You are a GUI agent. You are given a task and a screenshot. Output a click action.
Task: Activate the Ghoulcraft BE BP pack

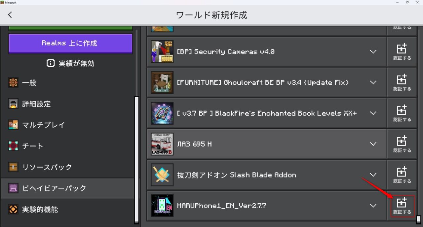click(402, 82)
